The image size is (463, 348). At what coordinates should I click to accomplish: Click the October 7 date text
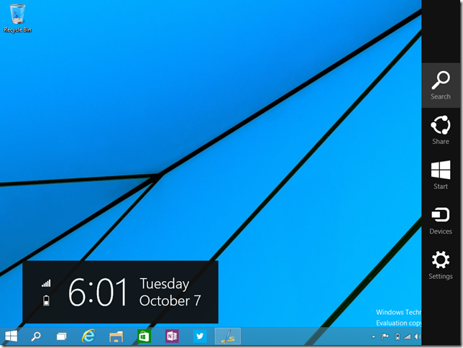coord(170,301)
